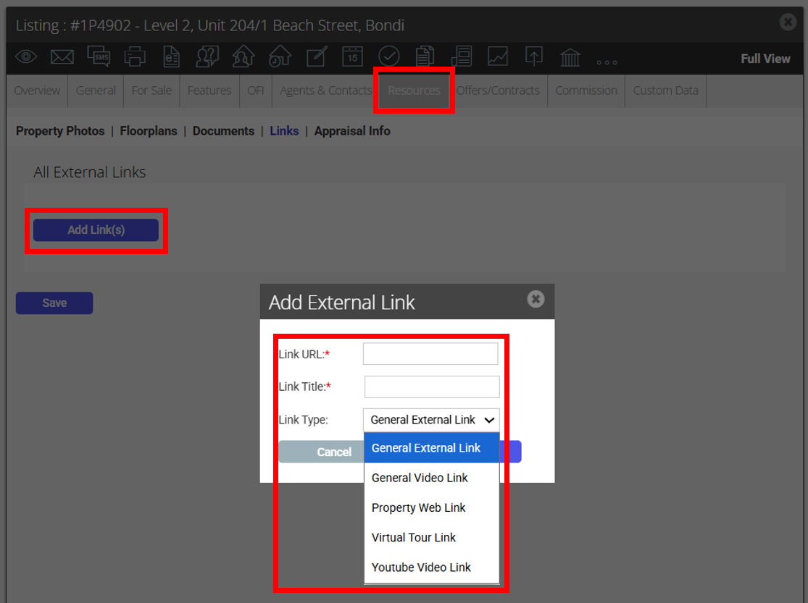This screenshot has width=808, height=603.
Task: Open the Custom Data tab
Action: coord(666,90)
